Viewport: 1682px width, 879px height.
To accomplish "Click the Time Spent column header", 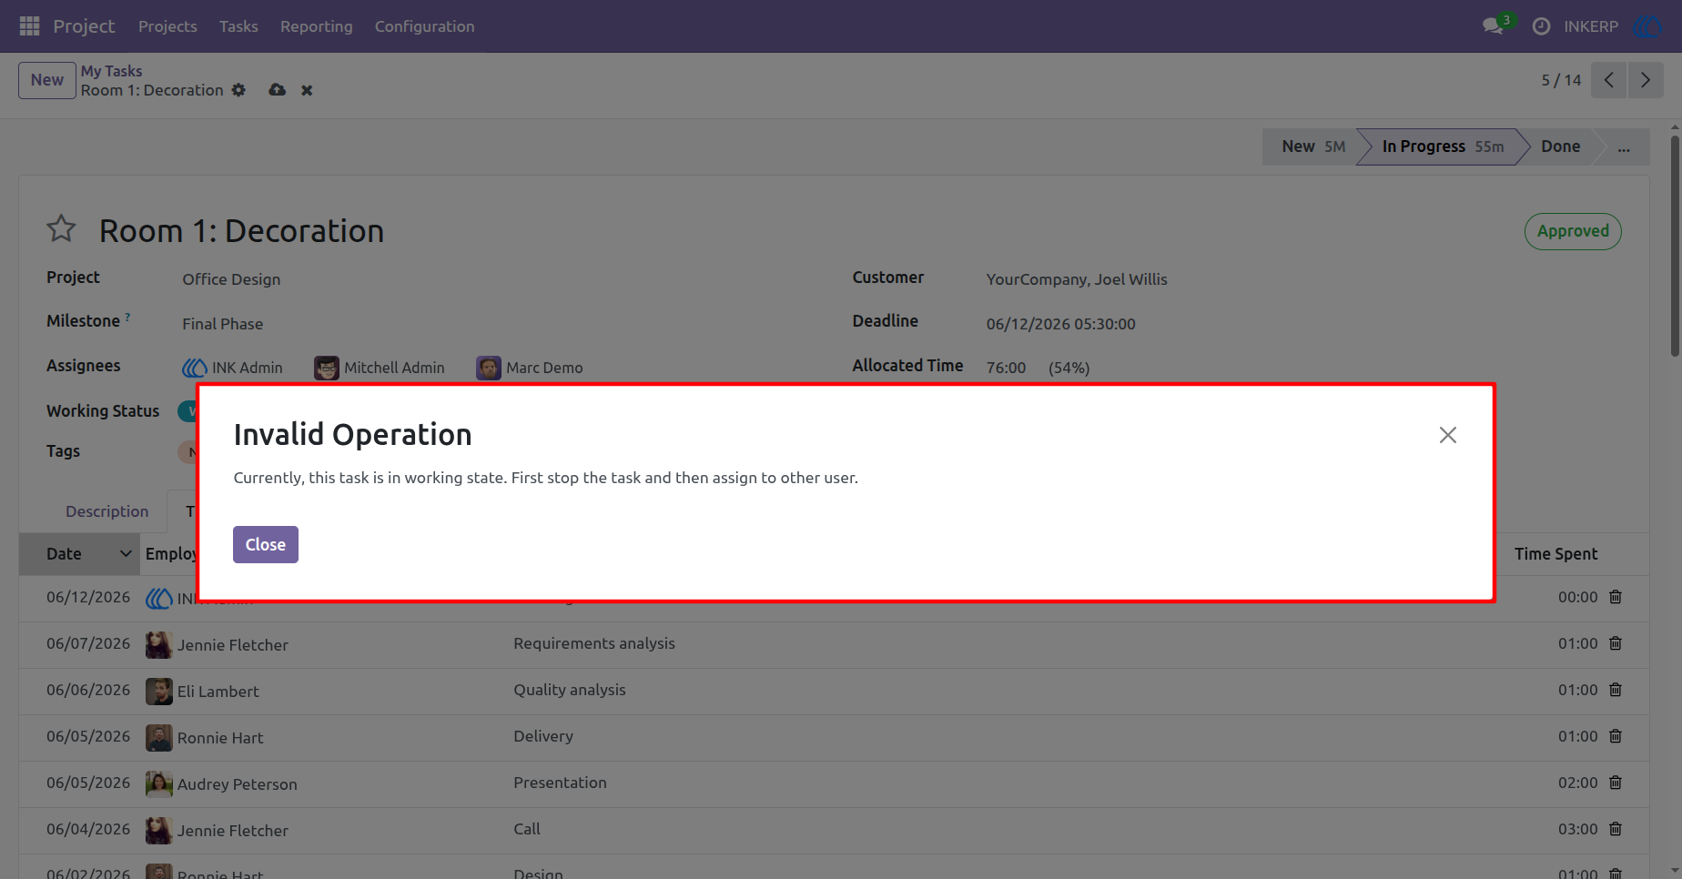I will pos(1555,553).
